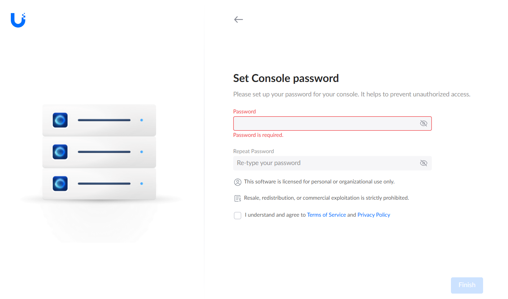The image size is (508, 299).
Task: Click the 'Re-type your password' field
Action: coord(325,163)
